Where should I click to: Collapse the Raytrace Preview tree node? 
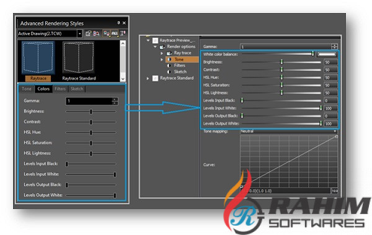point(148,40)
